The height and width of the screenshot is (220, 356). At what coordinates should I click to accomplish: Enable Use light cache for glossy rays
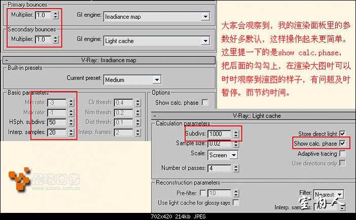[236, 202]
